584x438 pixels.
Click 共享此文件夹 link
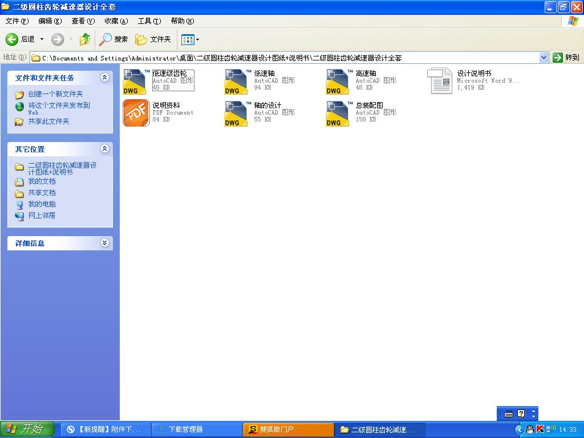click(x=49, y=121)
